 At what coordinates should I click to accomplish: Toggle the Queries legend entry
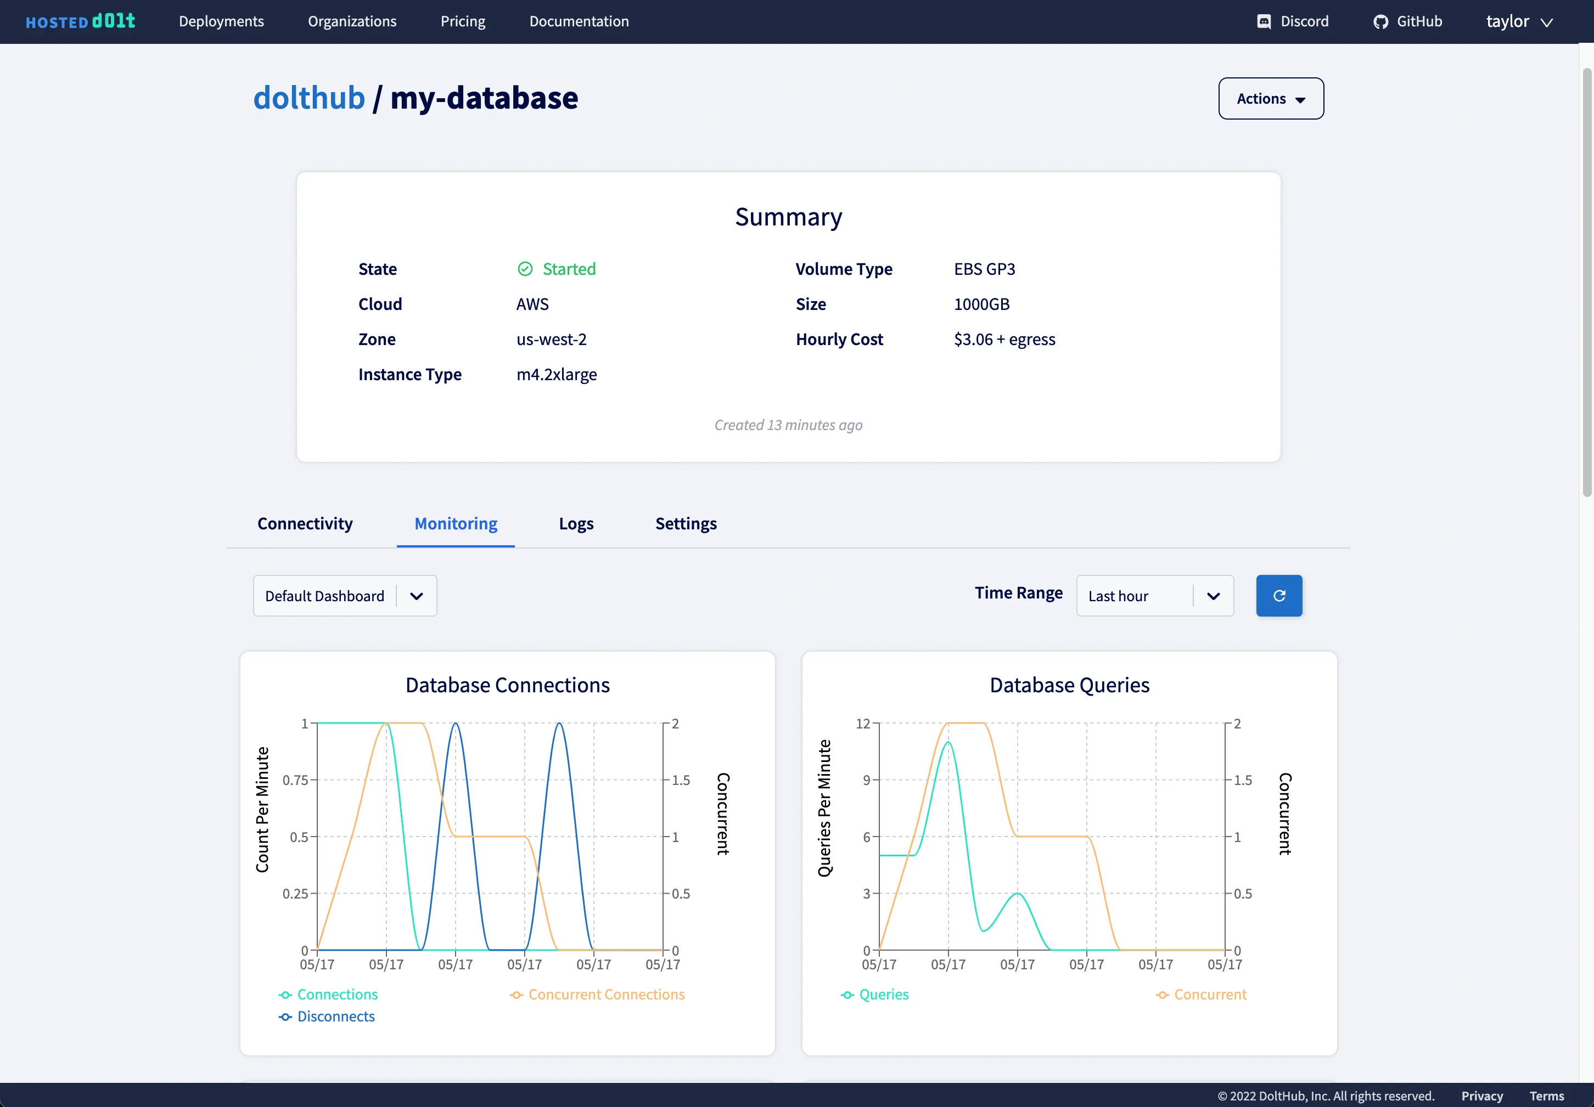point(883,995)
